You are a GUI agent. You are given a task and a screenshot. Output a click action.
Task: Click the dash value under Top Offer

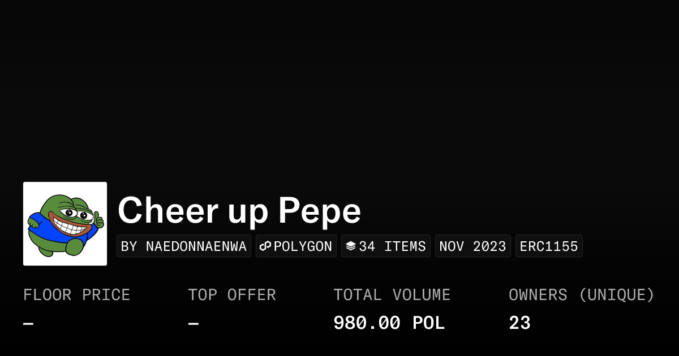pyautogui.click(x=193, y=324)
